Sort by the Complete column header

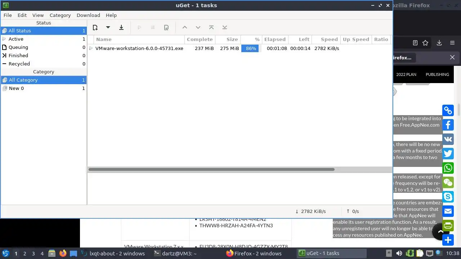tap(200, 39)
